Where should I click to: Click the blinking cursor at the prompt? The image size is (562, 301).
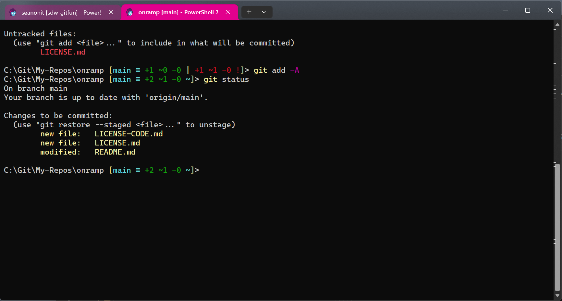tap(204, 170)
